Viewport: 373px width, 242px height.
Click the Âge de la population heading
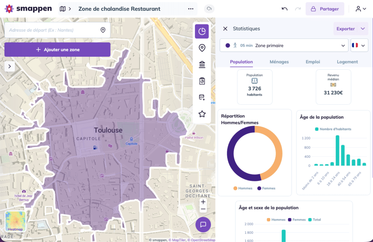click(321, 117)
